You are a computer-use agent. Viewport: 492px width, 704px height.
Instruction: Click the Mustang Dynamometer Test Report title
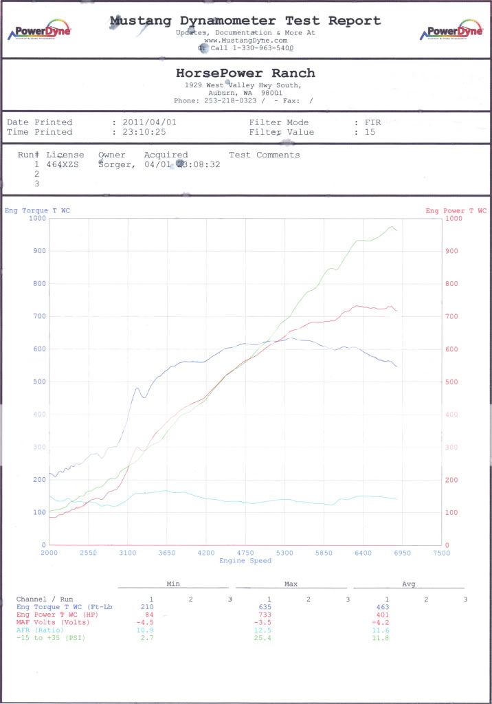click(245, 21)
